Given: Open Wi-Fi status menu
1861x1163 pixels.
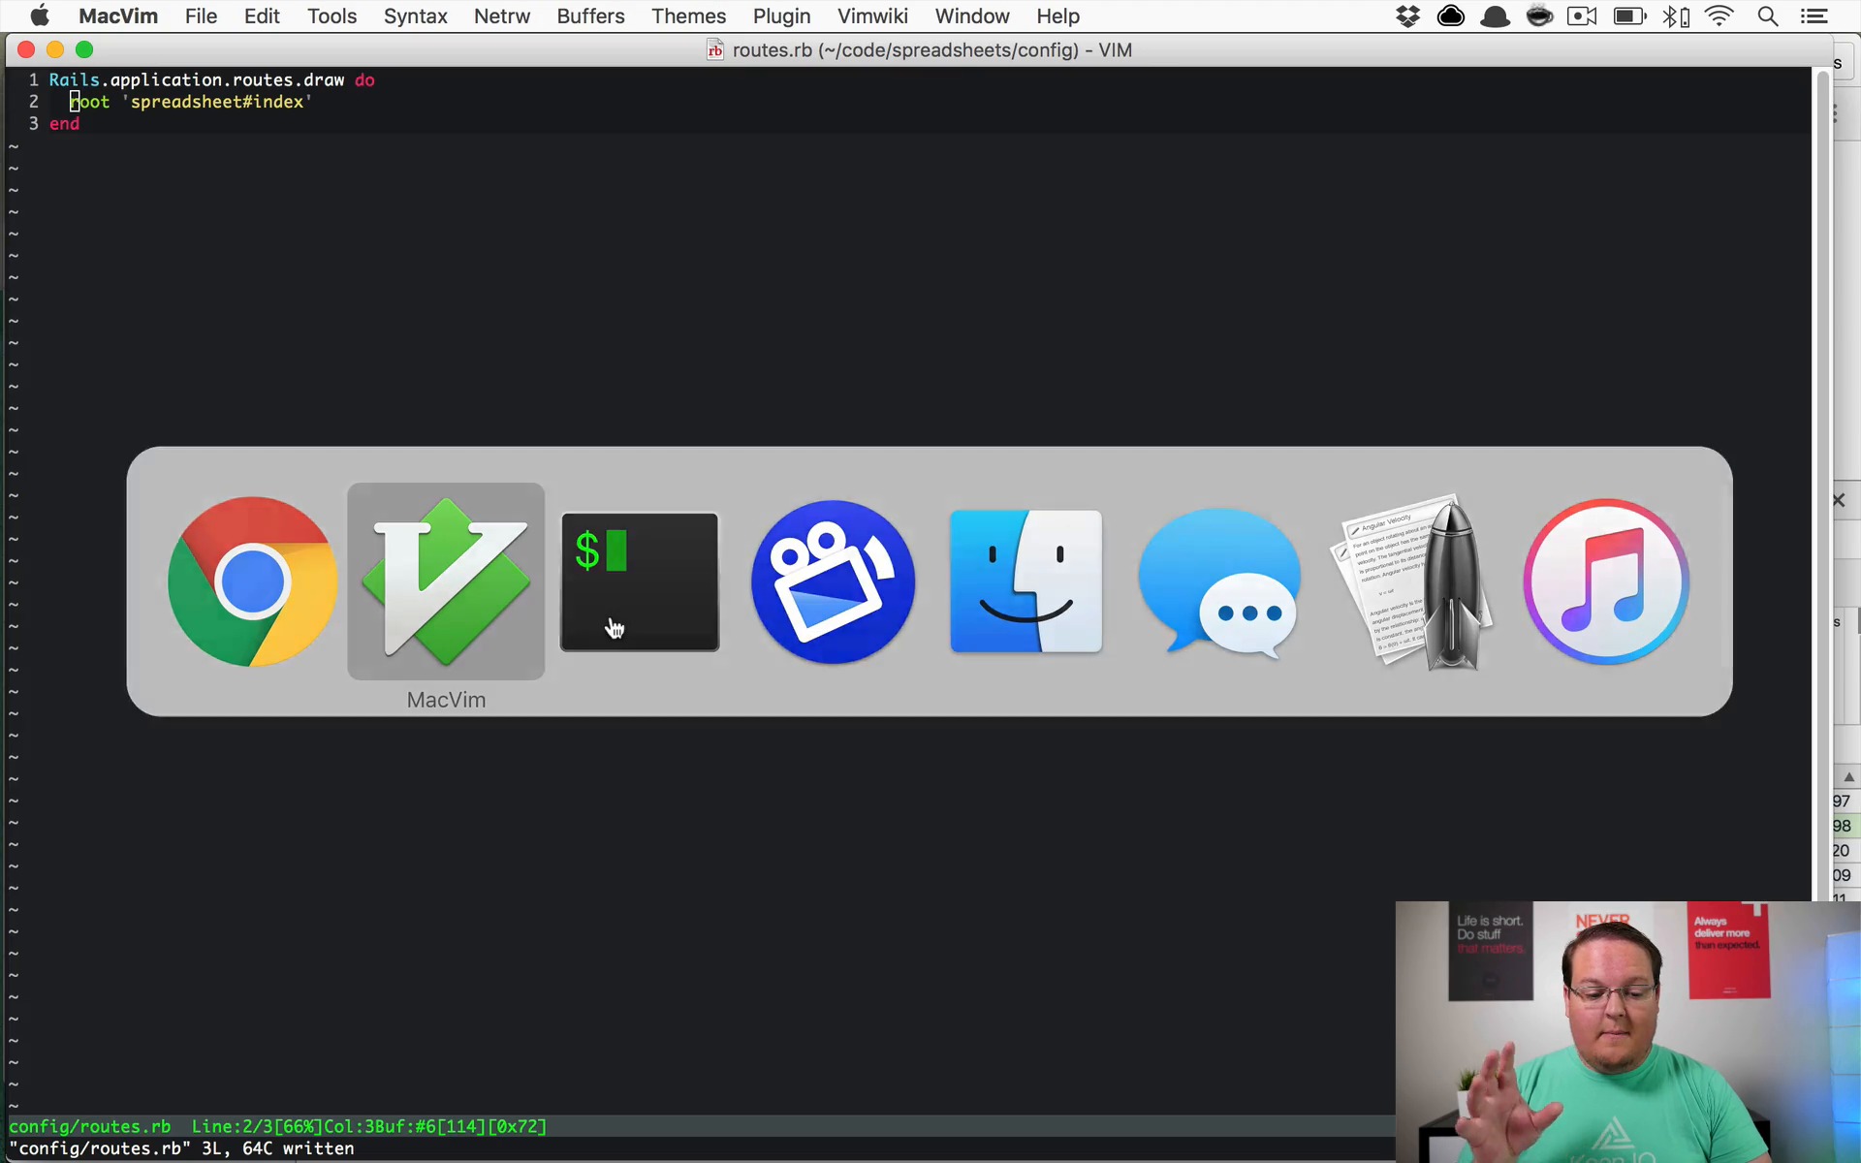Looking at the screenshot, I should tap(1719, 16).
